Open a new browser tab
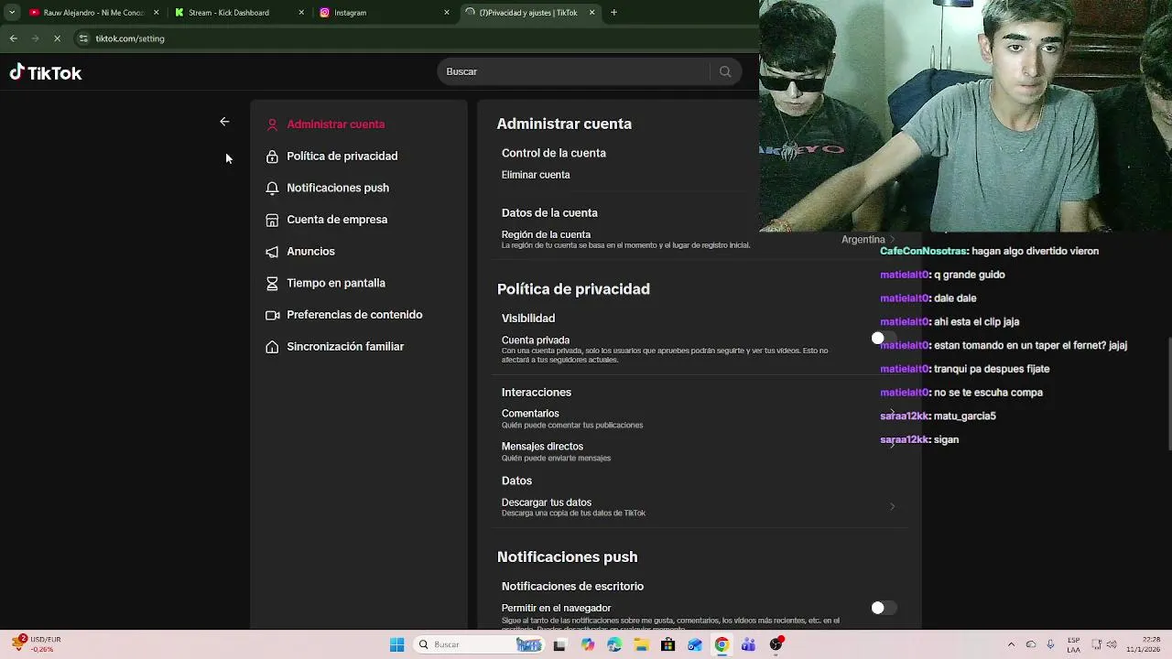 tap(613, 13)
